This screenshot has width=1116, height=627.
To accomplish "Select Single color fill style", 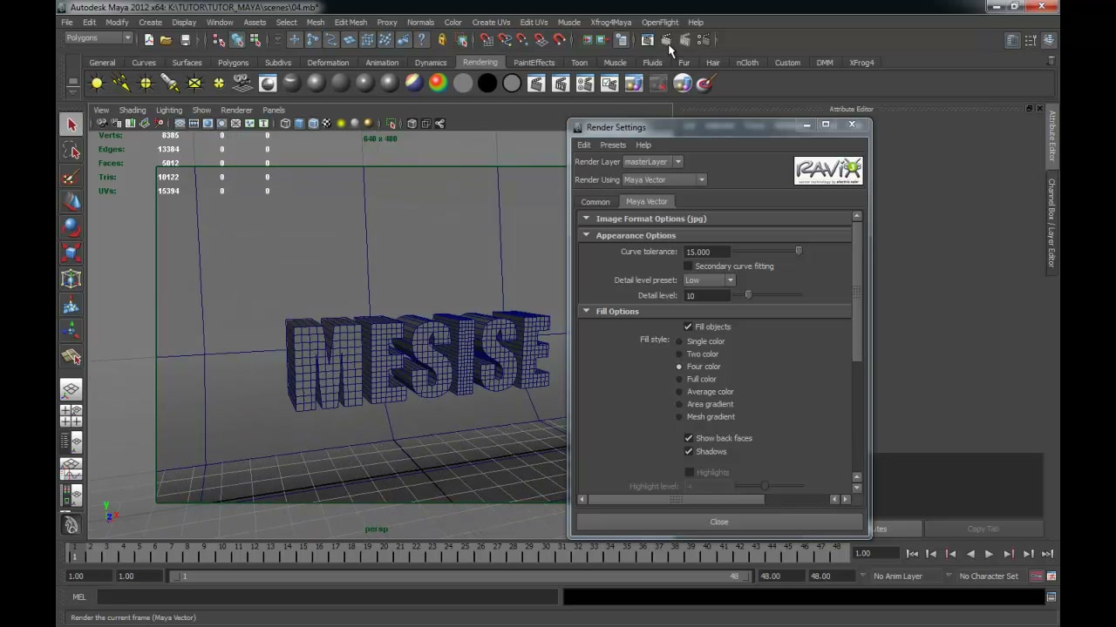I will pos(679,341).
